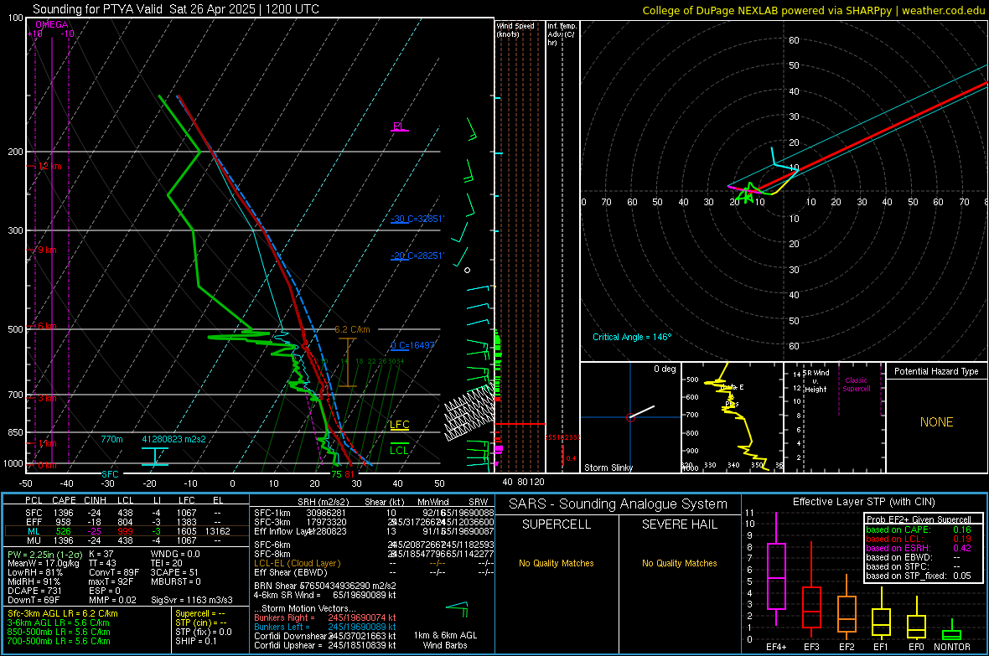
Task: Click the orange 6.2 C/km lapse rate label
Action: pyautogui.click(x=352, y=329)
